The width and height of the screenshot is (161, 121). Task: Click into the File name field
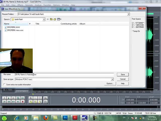click(64, 75)
